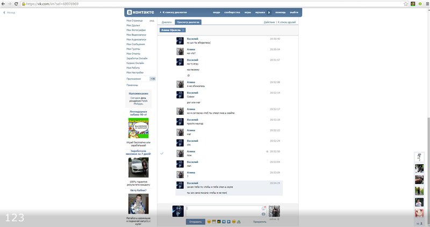This screenshot has height=227, width=430.
Task: Click the white Porsche ad thumbnail
Action: pyautogui.click(x=138, y=167)
